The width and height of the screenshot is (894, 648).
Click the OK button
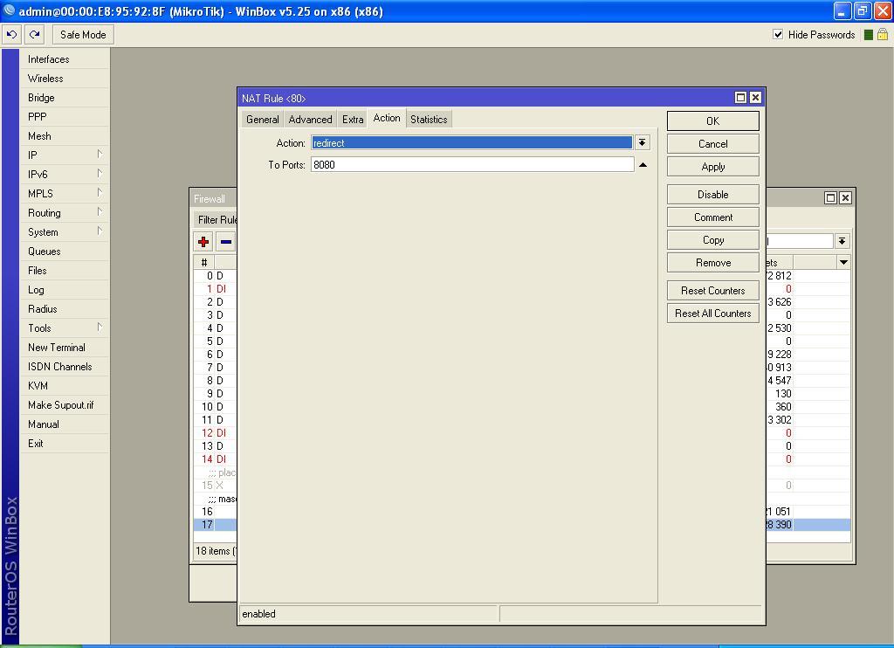coord(712,121)
